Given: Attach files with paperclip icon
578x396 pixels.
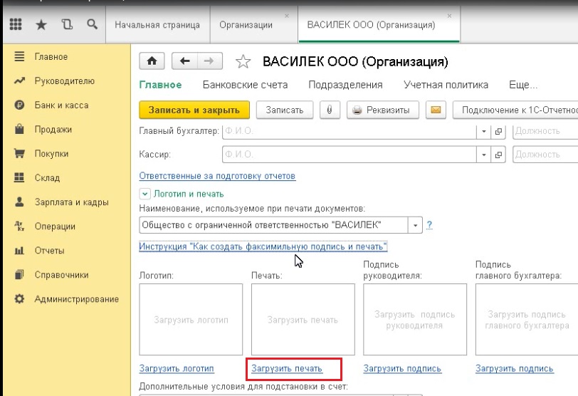Looking at the screenshot, I should click(330, 110).
